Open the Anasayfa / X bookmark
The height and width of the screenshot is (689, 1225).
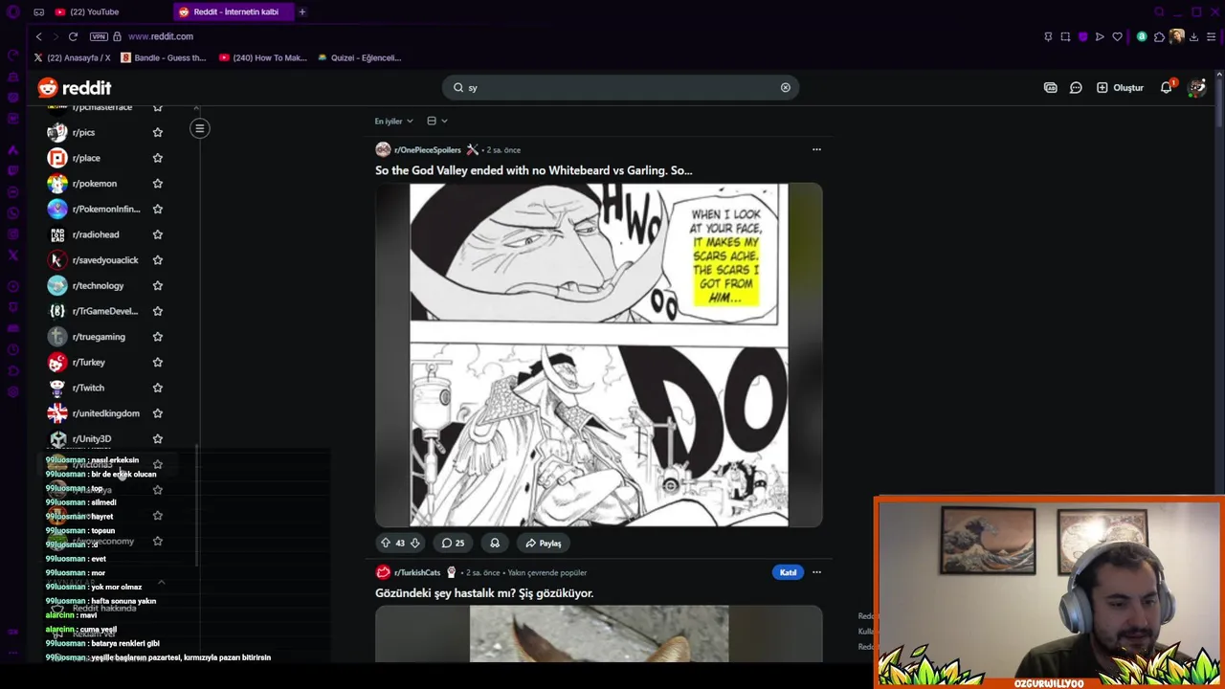click(x=72, y=57)
